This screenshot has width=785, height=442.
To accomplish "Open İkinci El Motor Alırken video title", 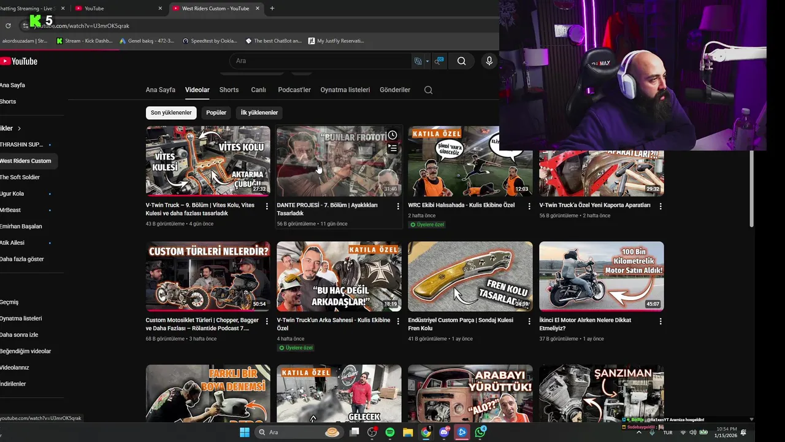I will click(585, 324).
